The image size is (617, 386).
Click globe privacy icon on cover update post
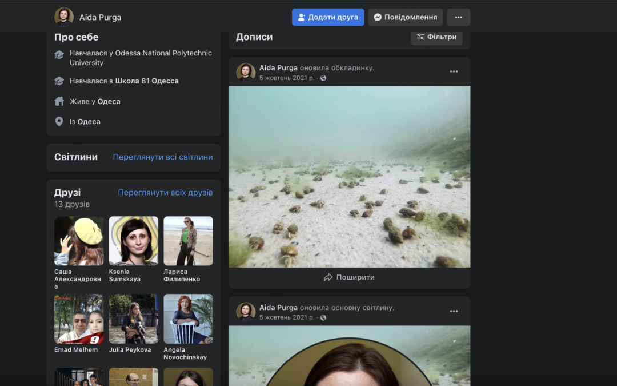(x=323, y=78)
